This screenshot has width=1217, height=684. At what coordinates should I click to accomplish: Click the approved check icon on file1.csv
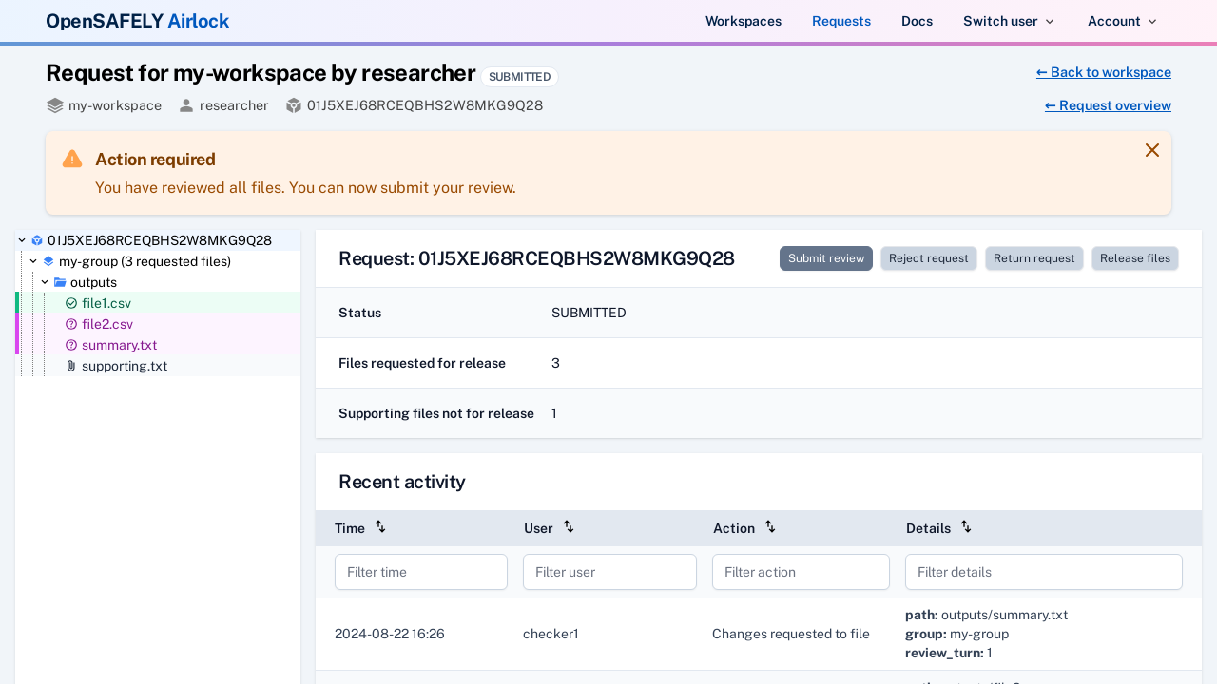pyautogui.click(x=71, y=303)
